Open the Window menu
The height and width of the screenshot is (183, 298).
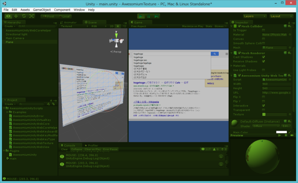[x=79, y=10]
